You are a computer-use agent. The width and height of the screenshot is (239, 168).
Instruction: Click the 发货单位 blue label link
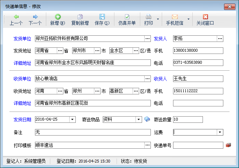point(22,39)
